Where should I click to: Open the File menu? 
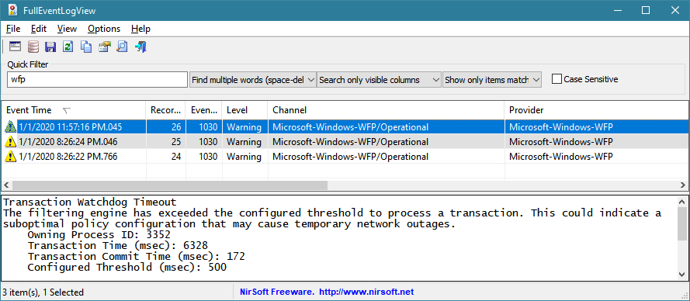point(14,29)
